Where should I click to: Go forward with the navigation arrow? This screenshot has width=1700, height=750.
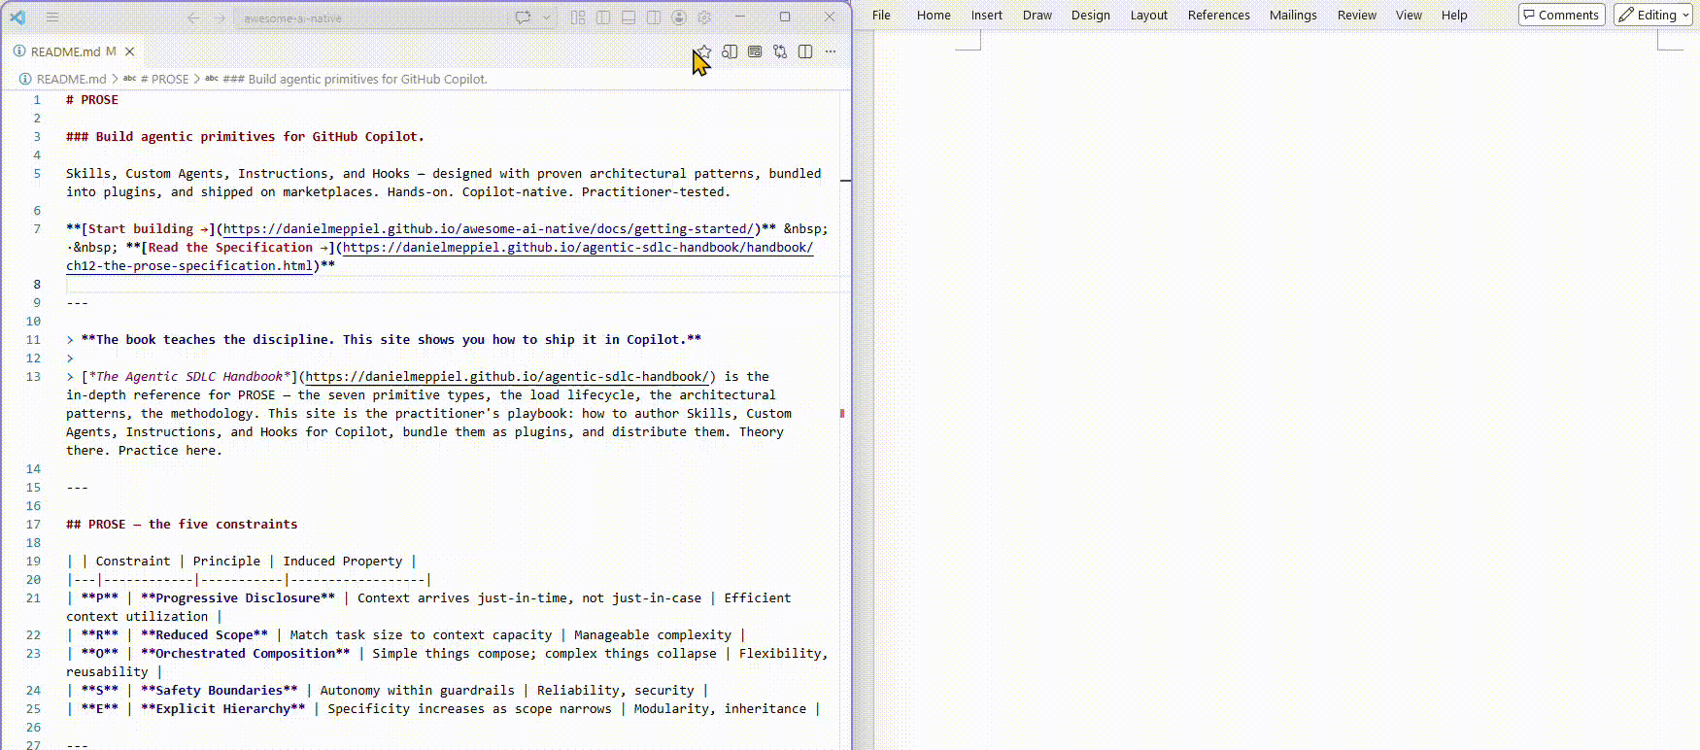point(219,17)
